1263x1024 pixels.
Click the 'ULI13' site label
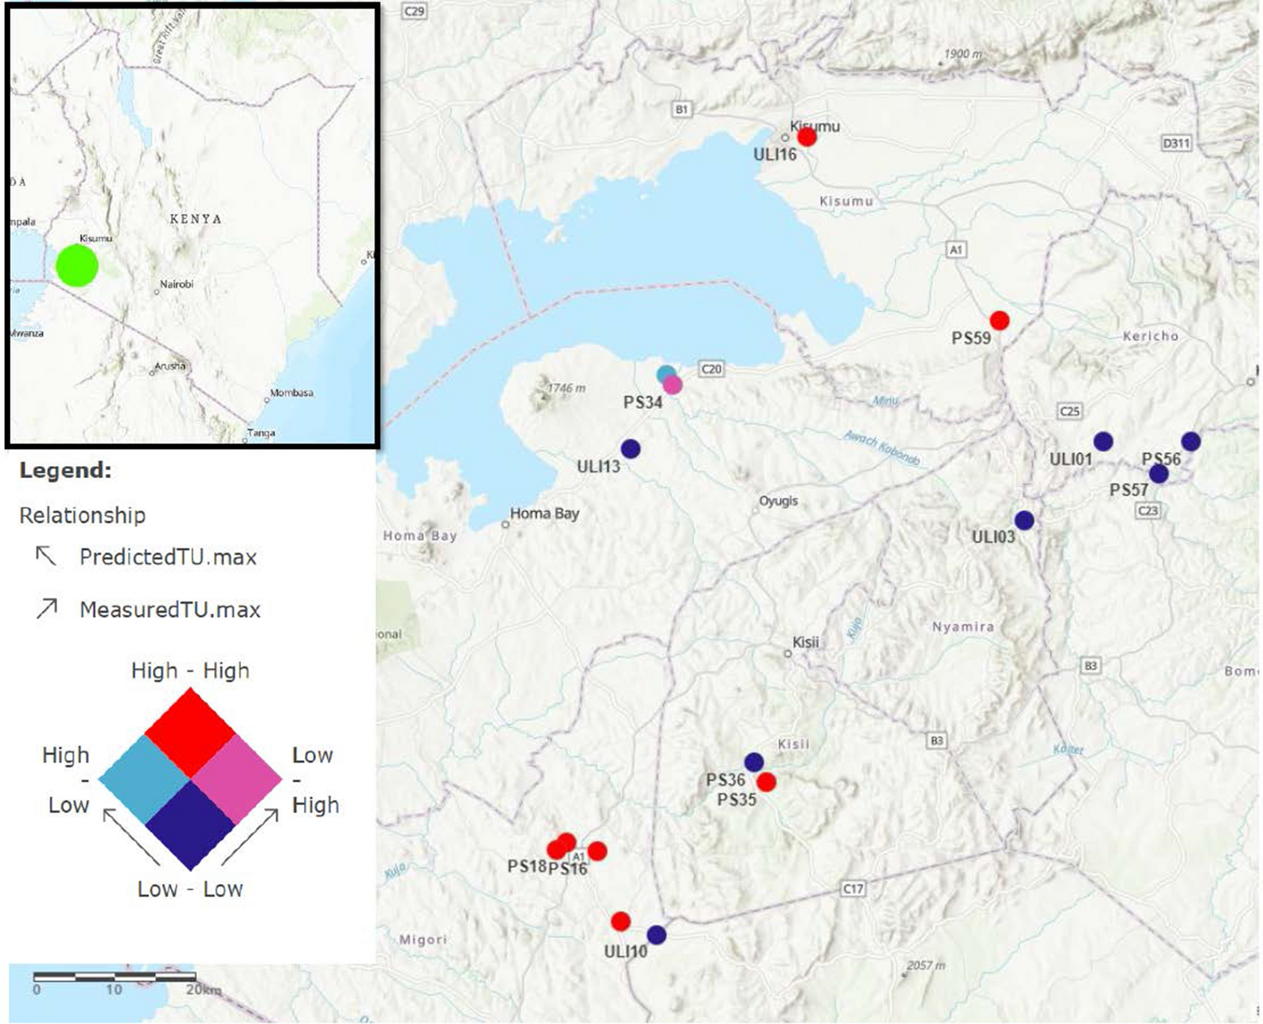(598, 467)
